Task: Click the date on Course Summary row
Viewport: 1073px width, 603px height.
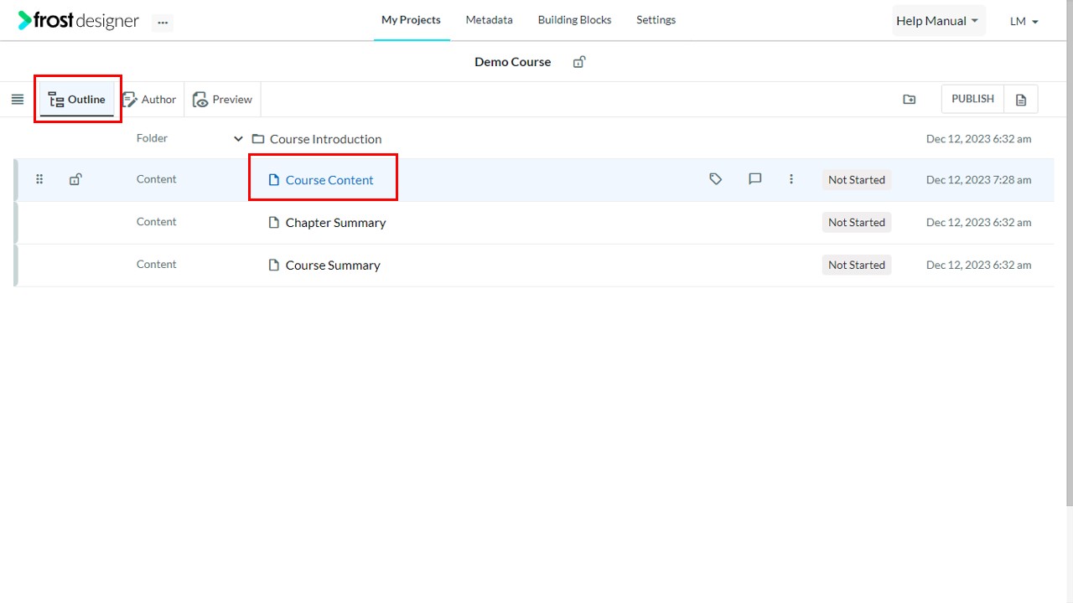Action: point(979,265)
